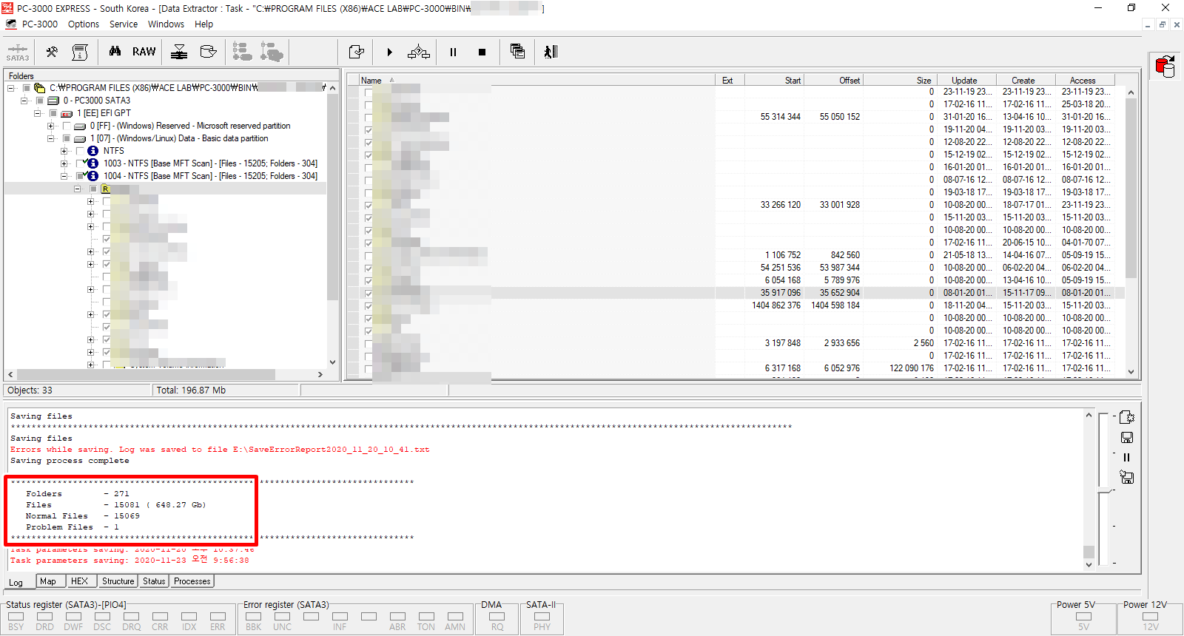Pause log output with the log pause icon
Image resolution: width=1184 pixels, height=636 pixels.
click(1127, 457)
